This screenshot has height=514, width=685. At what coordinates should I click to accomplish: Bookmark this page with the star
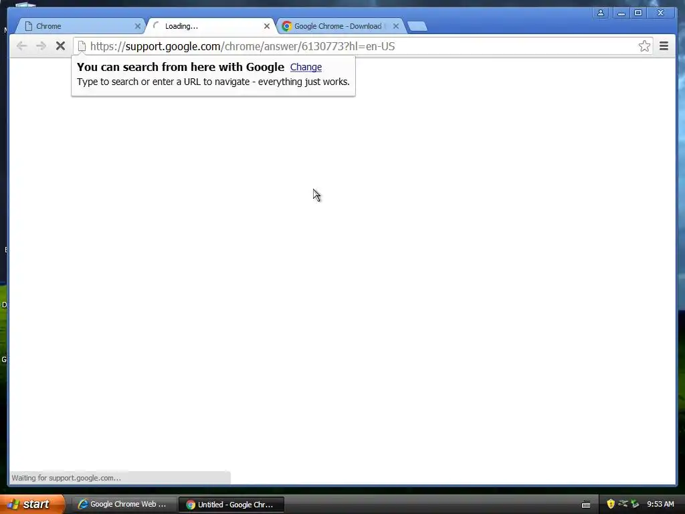(644, 46)
